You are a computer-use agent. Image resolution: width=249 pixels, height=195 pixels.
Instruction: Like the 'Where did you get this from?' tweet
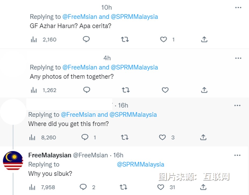tap(163, 137)
